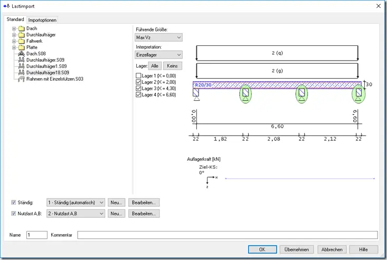Click the beam icon of Durchlaufträger.S09

(x=22, y=60)
